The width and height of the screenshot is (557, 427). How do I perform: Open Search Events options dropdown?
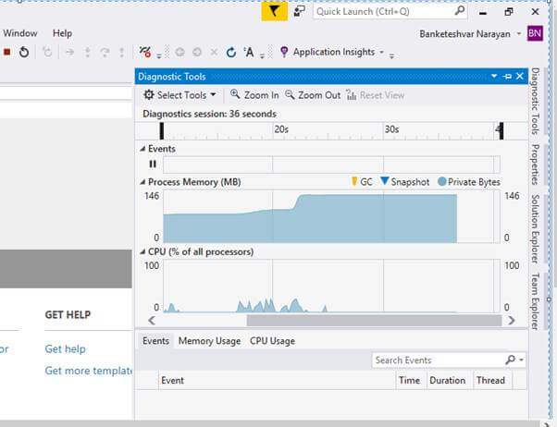click(x=521, y=360)
